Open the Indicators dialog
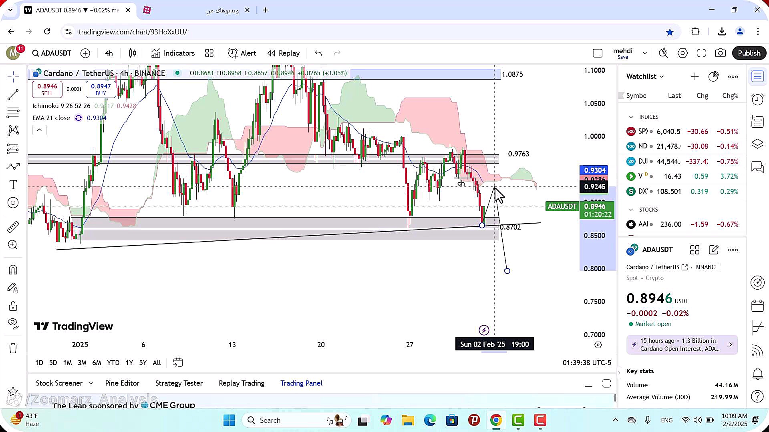769x432 pixels. click(173, 53)
